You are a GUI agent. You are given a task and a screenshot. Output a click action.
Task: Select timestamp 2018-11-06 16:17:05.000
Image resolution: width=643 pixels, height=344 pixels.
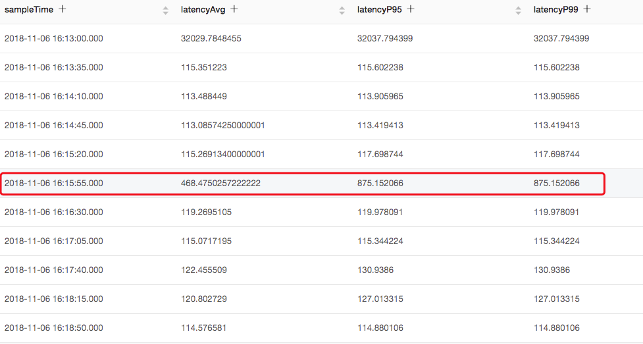click(x=54, y=241)
